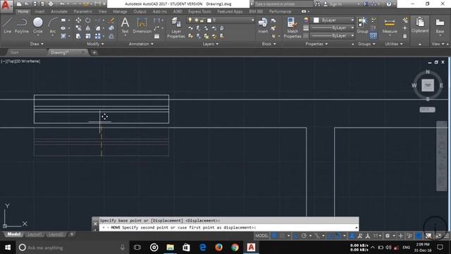The width and height of the screenshot is (451, 254).
Task: Toggle ortho mode in status bar
Action: 296,236
